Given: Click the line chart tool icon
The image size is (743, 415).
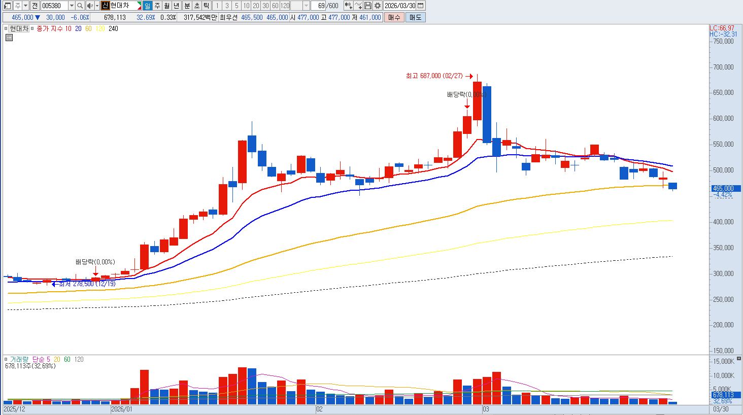Looking at the screenshot, I should tap(358, 6).
